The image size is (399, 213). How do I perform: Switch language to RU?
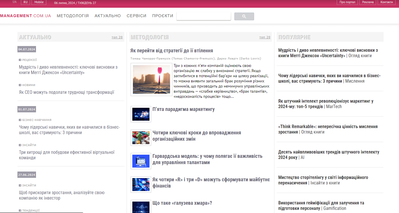[x=25, y=2]
